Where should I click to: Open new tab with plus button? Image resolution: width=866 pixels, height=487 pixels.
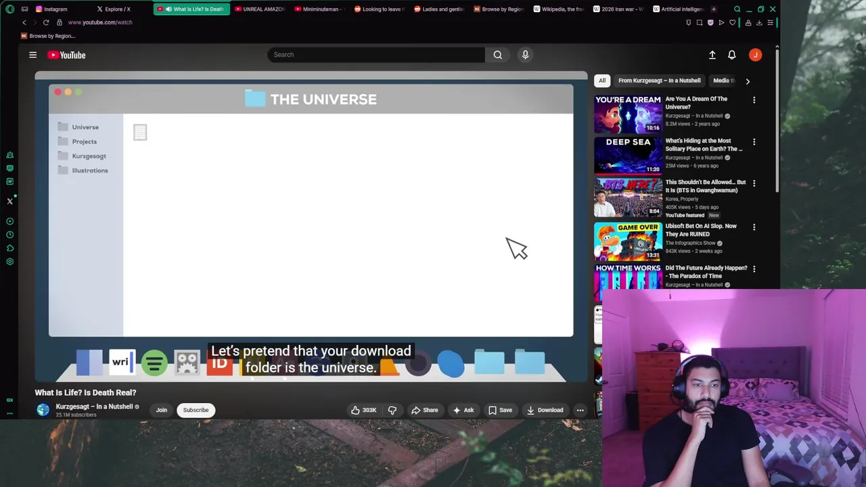click(x=713, y=9)
